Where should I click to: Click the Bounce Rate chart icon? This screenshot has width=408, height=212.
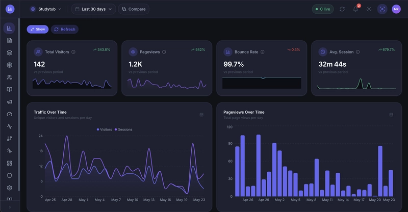228,52
